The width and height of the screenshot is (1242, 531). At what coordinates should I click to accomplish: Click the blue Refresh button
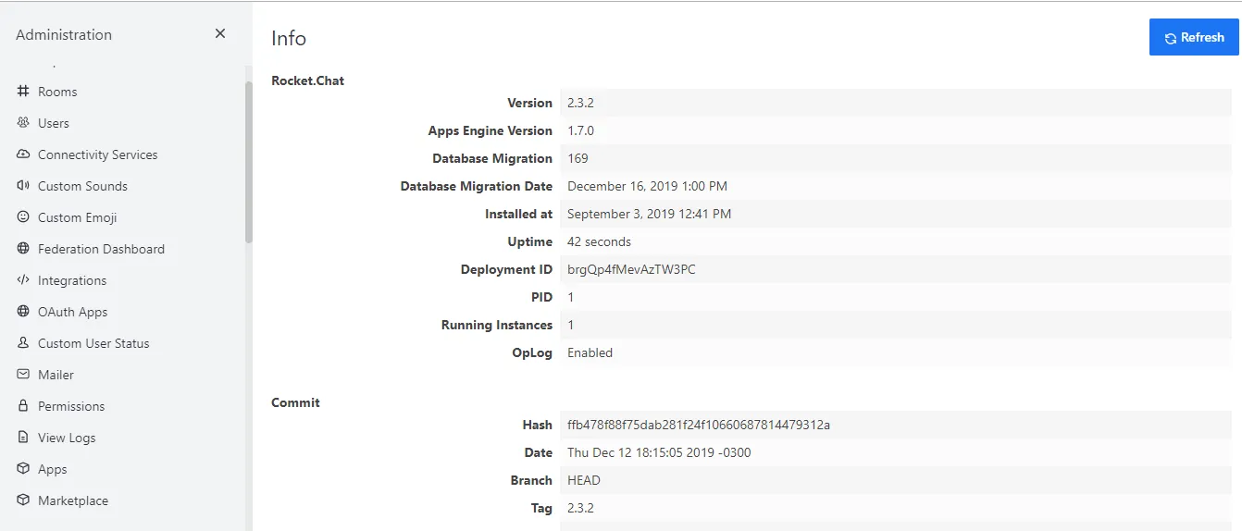click(1194, 37)
